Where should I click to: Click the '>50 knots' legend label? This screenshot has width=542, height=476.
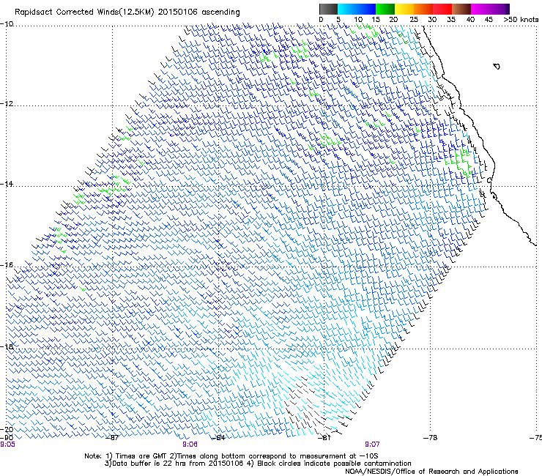(x=521, y=20)
